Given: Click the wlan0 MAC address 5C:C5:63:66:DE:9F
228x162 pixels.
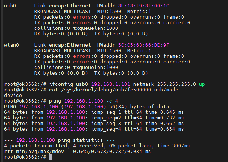Looking at the screenshot, I should click(144, 45).
